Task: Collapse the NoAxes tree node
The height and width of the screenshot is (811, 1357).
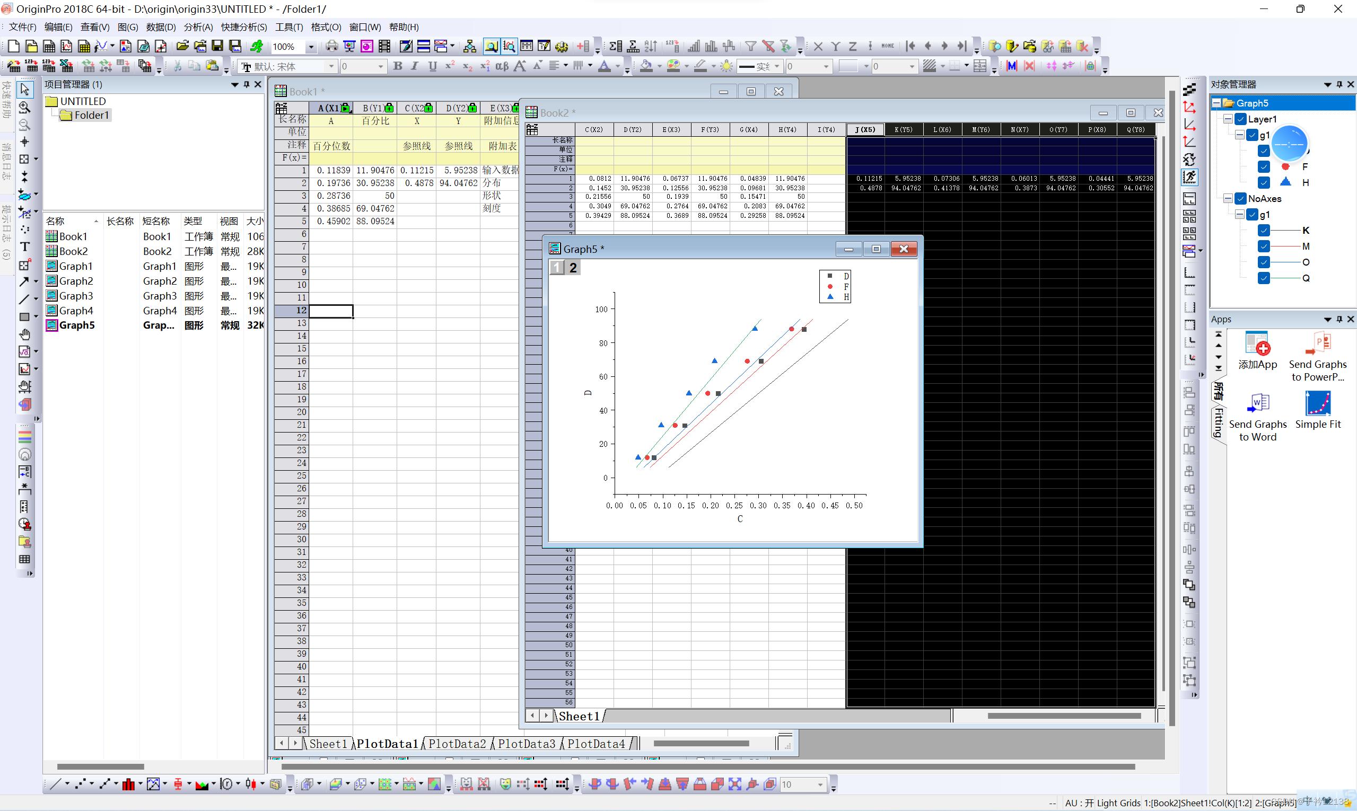Action: tap(1228, 199)
